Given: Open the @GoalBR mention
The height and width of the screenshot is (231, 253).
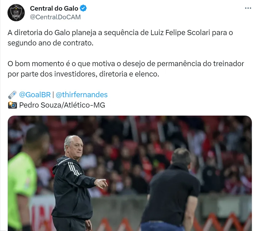Looking at the screenshot, I should coord(35,95).
